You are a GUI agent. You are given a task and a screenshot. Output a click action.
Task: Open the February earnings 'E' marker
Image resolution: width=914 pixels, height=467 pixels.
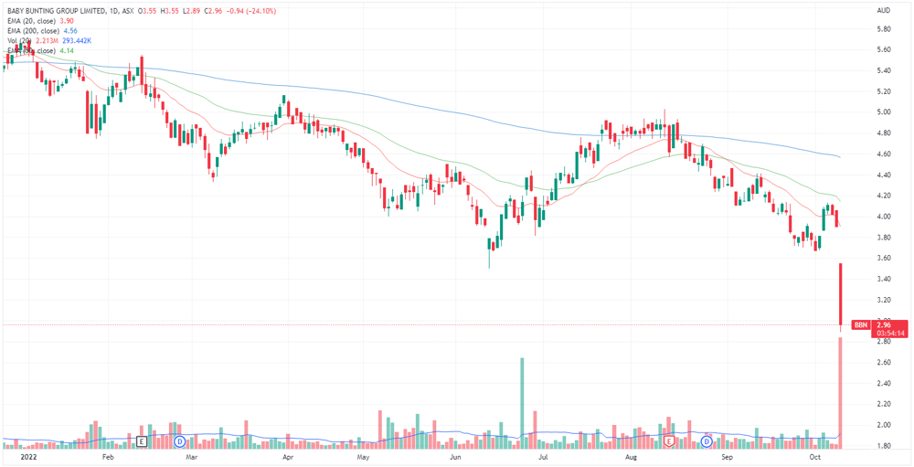[141, 441]
